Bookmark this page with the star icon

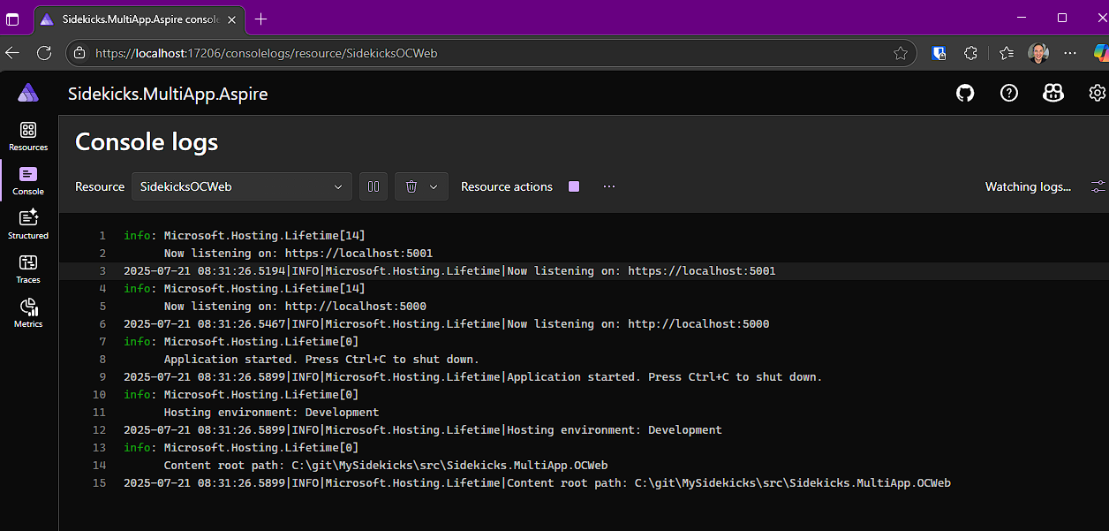click(901, 53)
